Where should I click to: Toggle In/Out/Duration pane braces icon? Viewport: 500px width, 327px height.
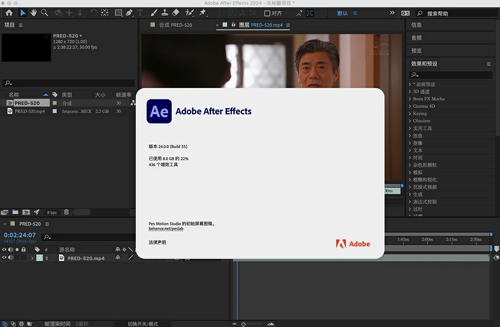[21, 324]
